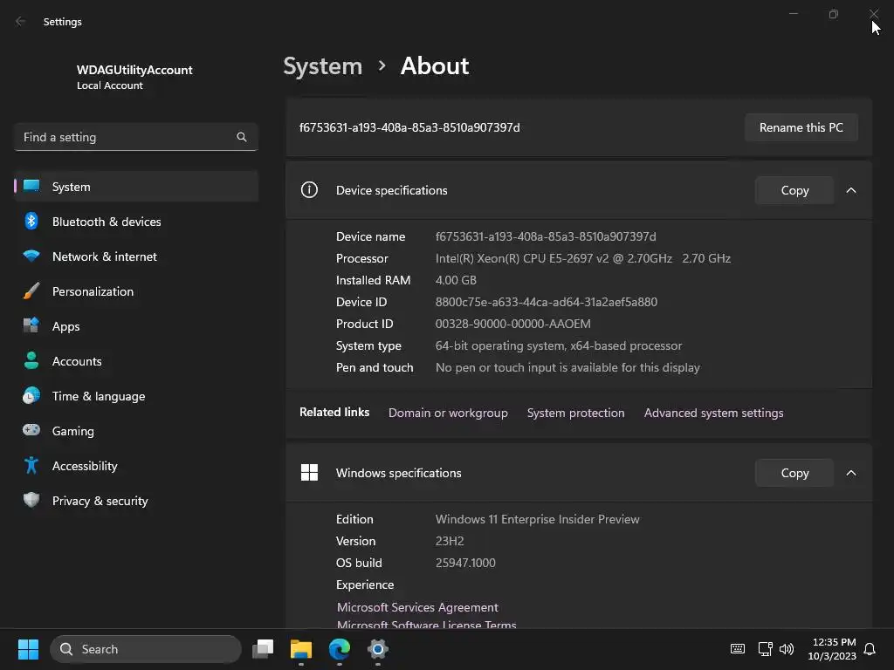
Task: Go to Accessibility settings
Action: [x=136, y=466]
